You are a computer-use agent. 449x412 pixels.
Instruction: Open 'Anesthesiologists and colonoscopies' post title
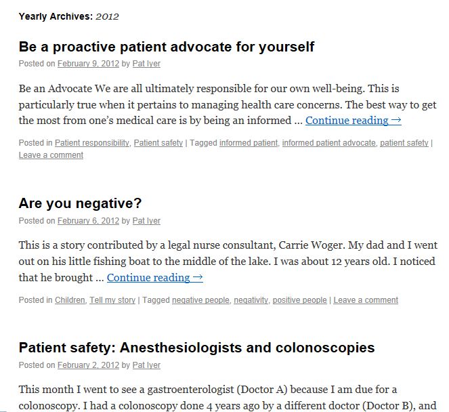click(x=196, y=348)
